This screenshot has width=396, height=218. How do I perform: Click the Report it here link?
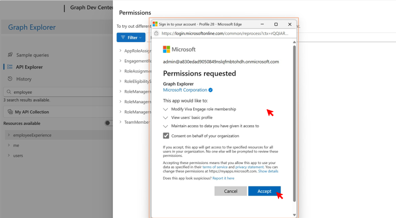223,178
